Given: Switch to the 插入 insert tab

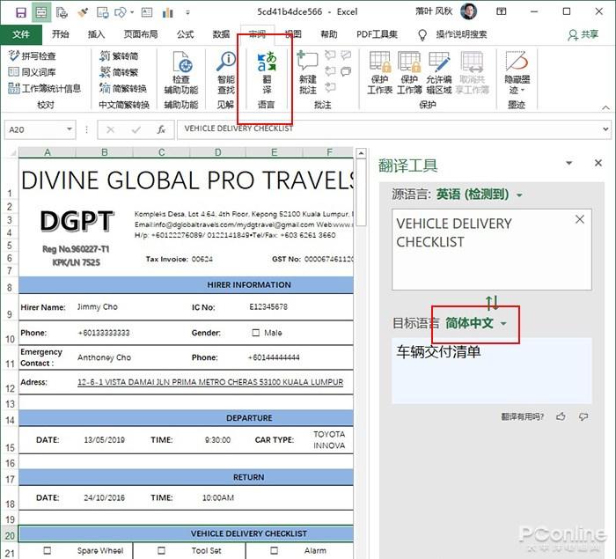Looking at the screenshot, I should pos(96,34).
